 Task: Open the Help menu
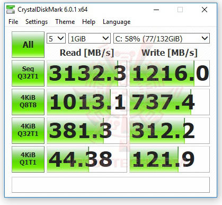point(88,22)
